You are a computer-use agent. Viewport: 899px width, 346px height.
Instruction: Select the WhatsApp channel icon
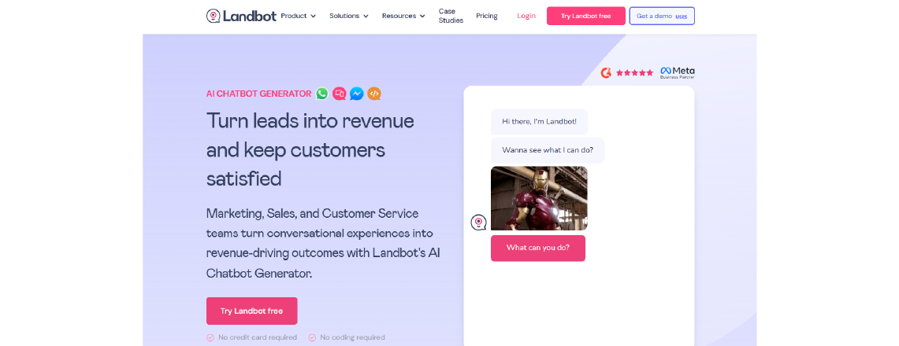tap(322, 94)
